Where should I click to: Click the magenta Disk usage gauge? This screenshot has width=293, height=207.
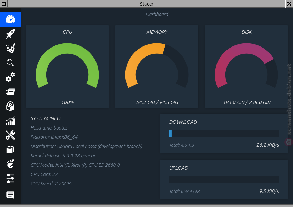click(246, 66)
